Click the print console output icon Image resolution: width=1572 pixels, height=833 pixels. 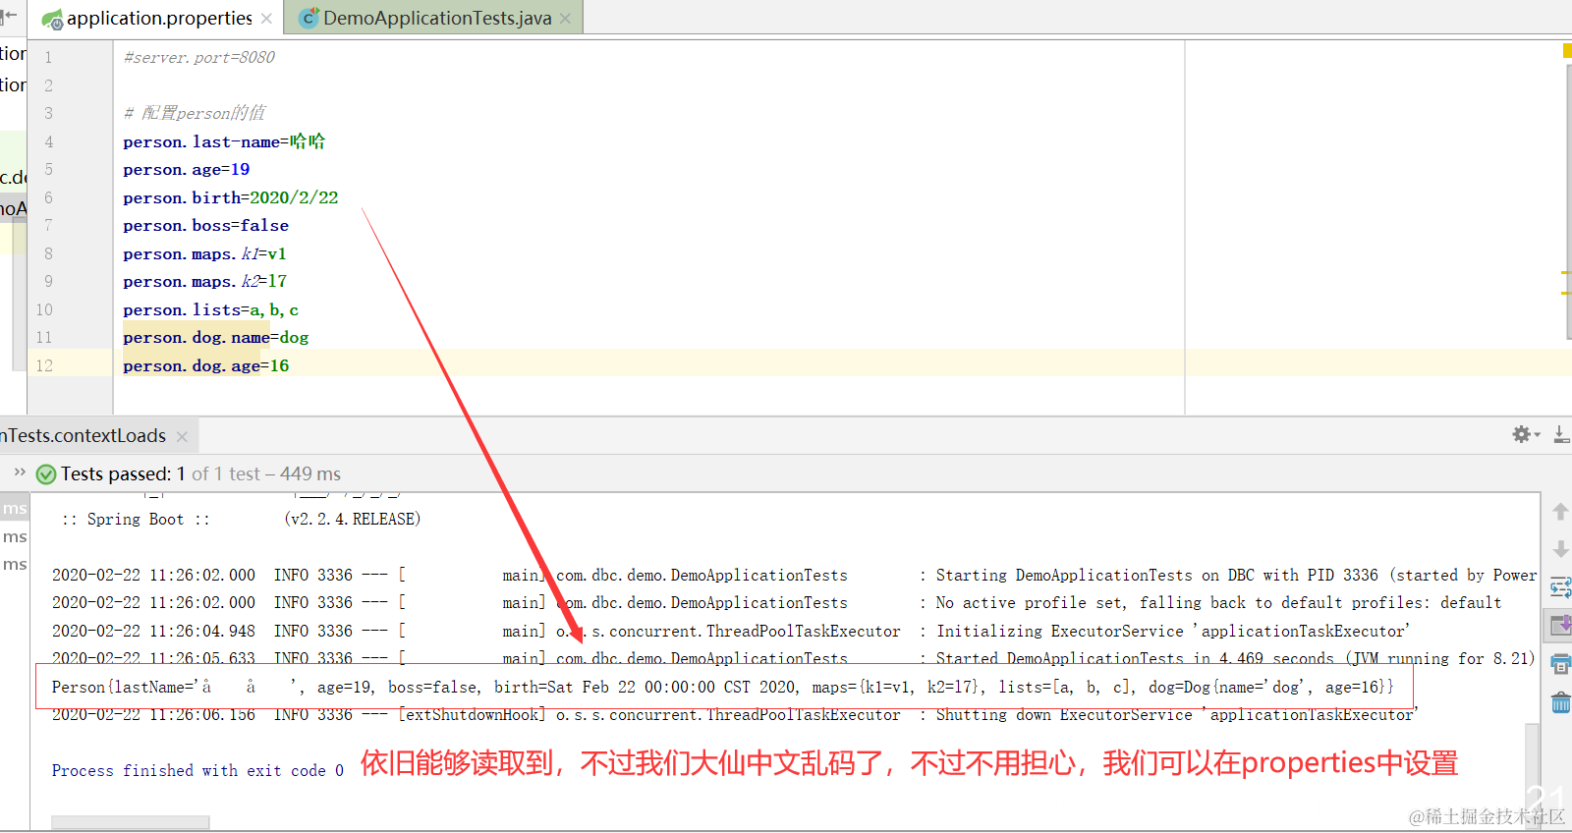1560,664
